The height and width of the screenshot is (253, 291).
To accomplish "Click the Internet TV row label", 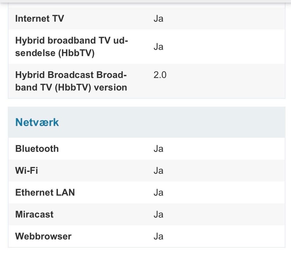I will [x=39, y=19].
